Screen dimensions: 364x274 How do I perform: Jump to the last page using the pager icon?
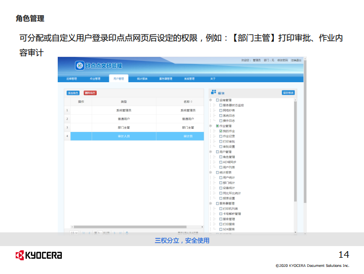120,232
